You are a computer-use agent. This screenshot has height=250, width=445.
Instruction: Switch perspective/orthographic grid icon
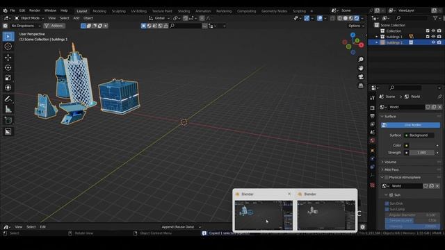(361, 85)
